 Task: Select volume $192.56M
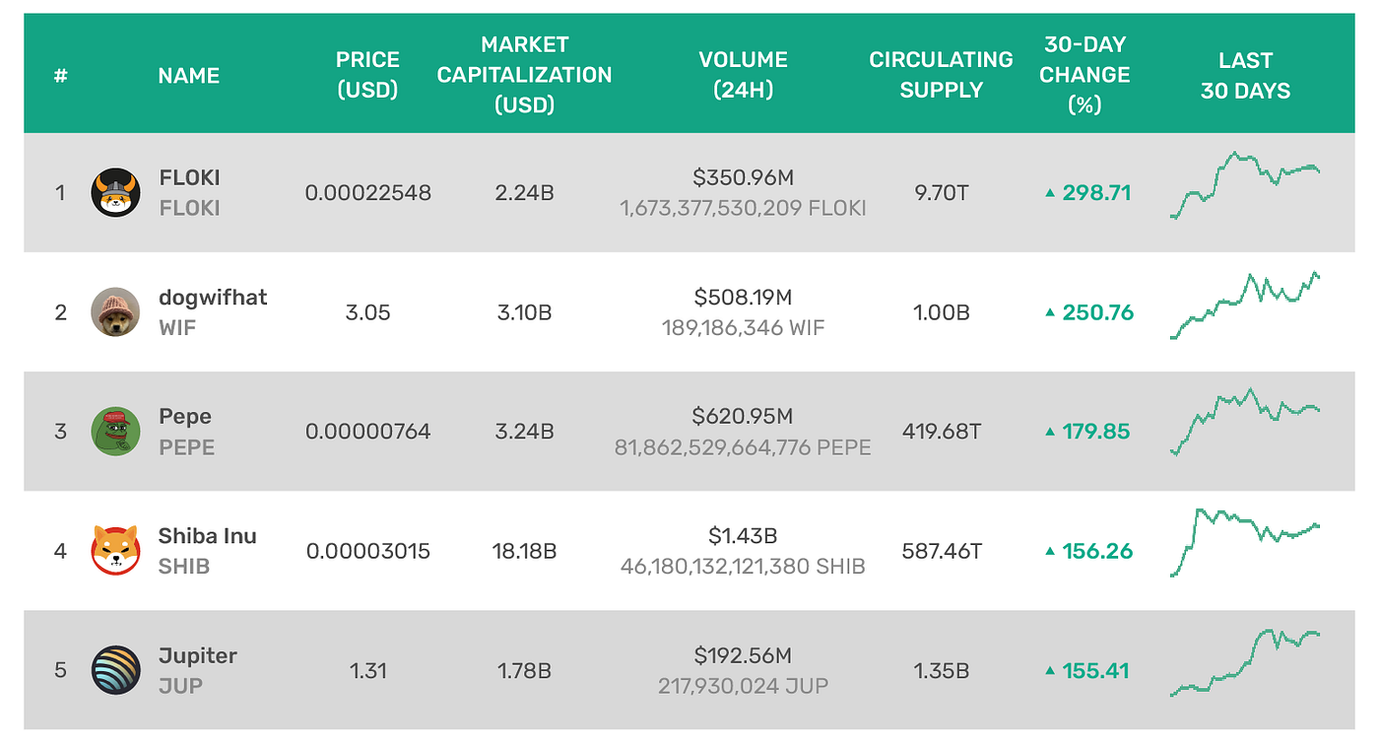(743, 655)
